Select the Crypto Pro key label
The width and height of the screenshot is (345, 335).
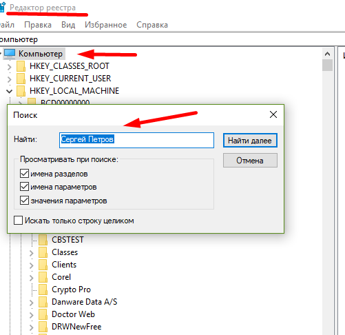[71, 290]
